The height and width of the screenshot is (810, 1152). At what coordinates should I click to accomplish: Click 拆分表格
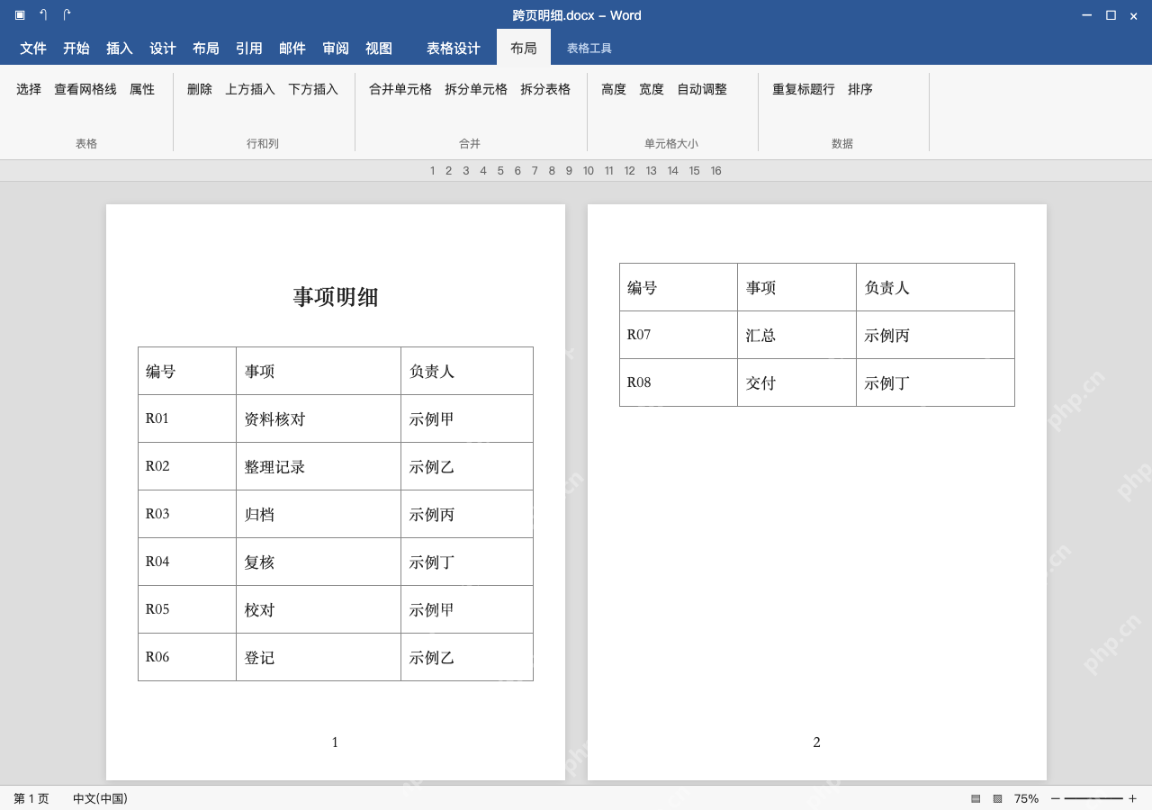545,89
